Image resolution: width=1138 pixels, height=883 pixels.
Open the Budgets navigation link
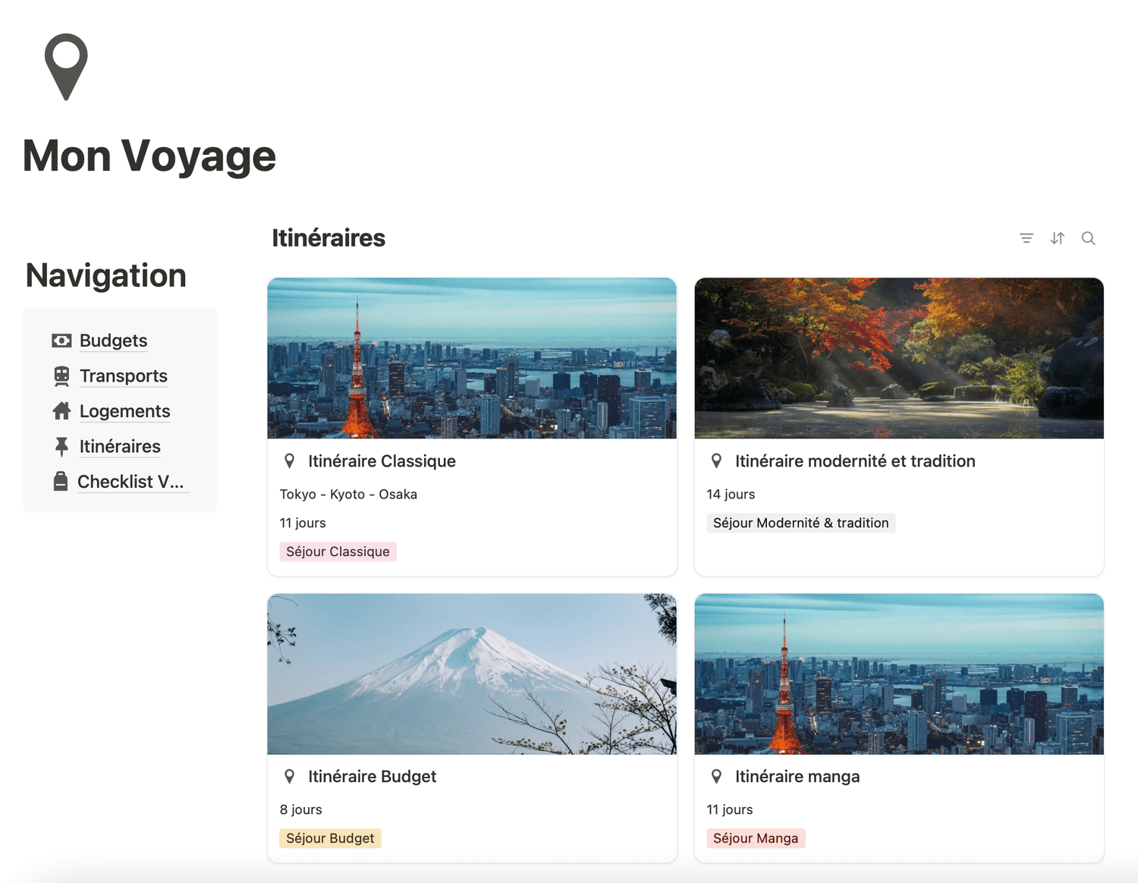[113, 341]
